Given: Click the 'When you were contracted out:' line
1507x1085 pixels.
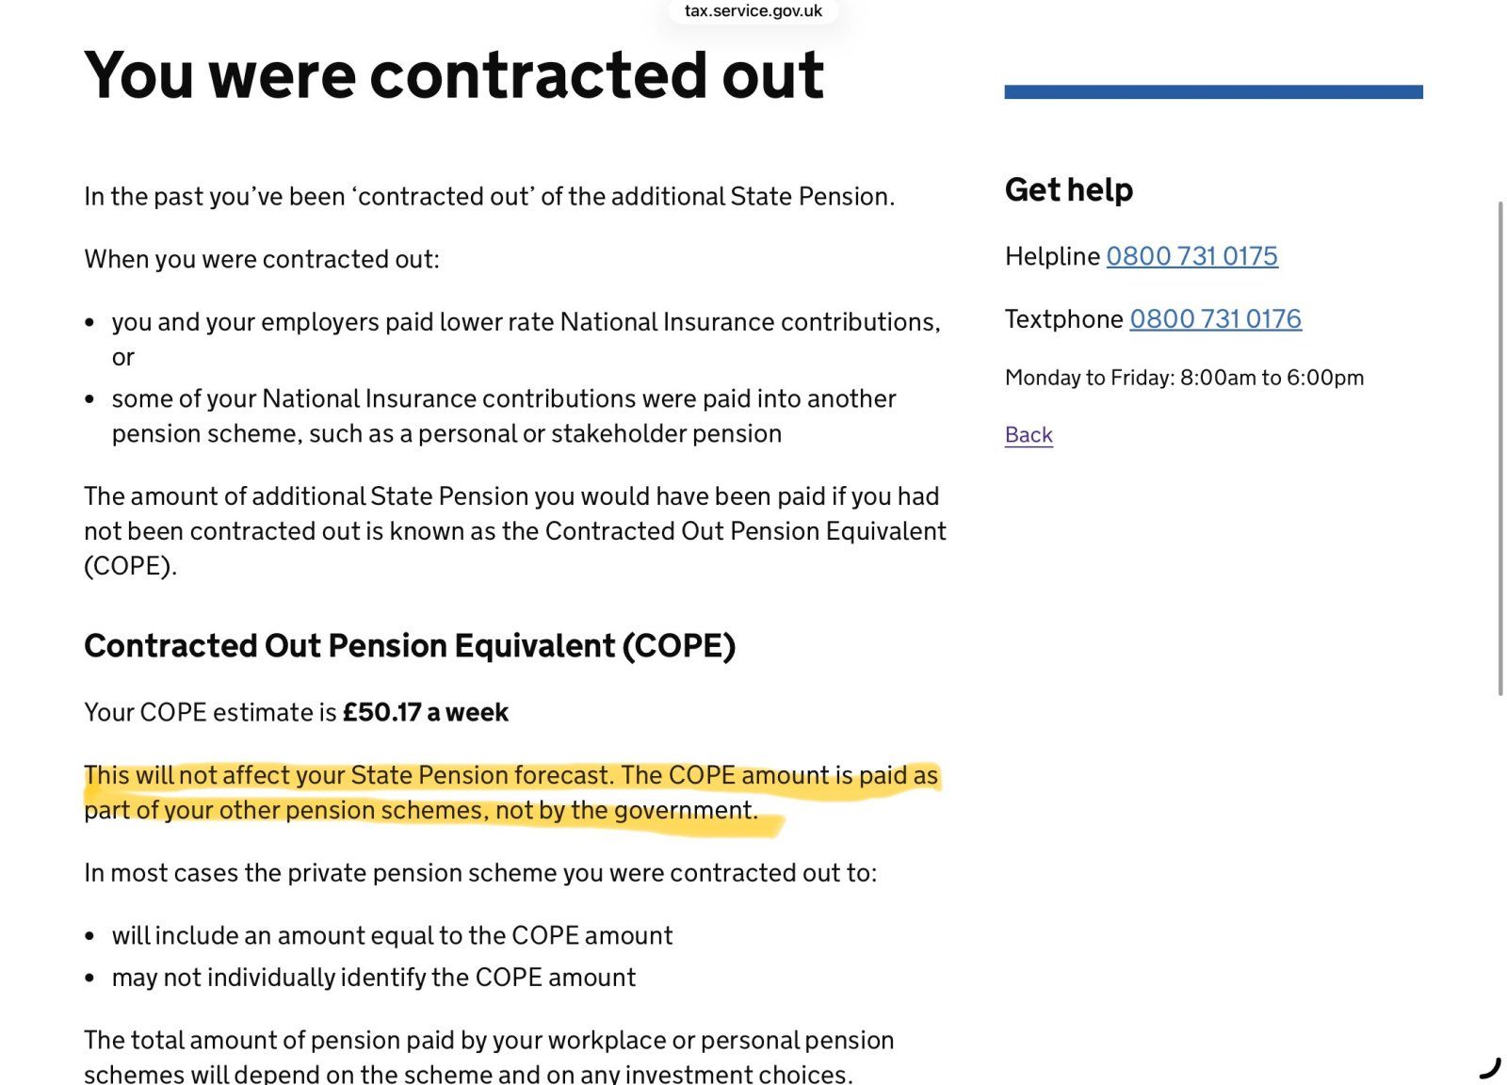Looking at the screenshot, I should point(262,259).
